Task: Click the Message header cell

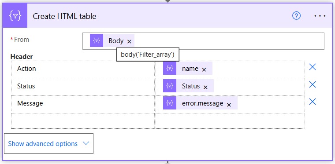Action: (83, 103)
